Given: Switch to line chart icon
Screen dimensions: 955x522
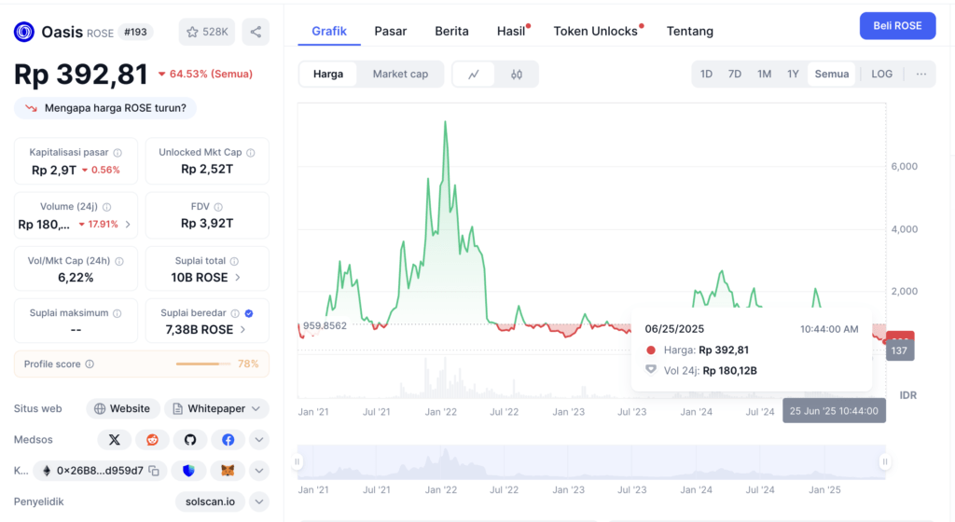Looking at the screenshot, I should 473,75.
